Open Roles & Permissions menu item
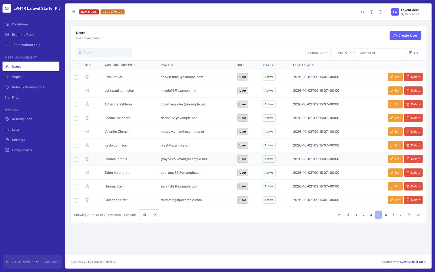Image resolution: width=435 pixels, height=272 pixels. click(x=31, y=87)
